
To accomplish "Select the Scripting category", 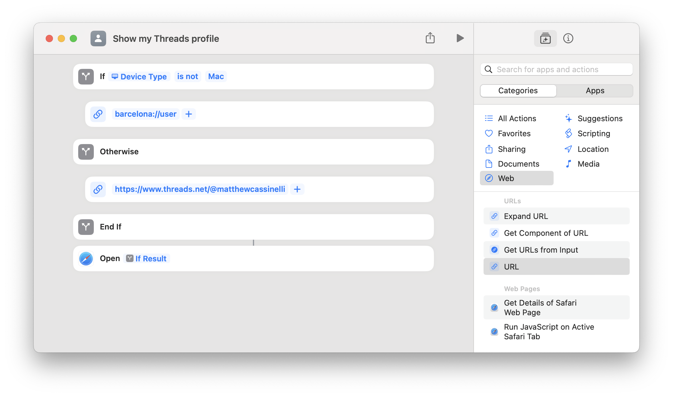I will pyautogui.click(x=593, y=134).
